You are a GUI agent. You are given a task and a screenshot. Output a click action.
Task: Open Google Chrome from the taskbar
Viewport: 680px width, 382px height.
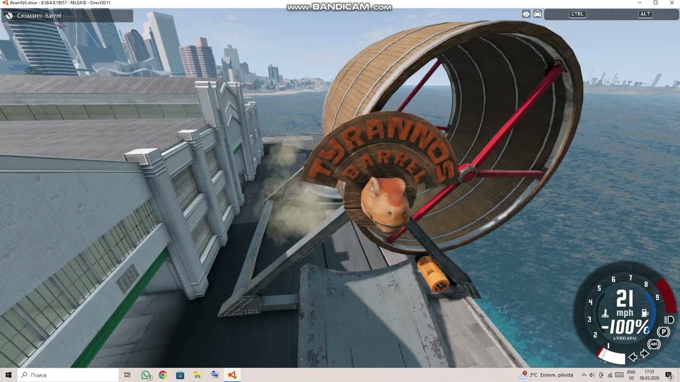click(163, 375)
